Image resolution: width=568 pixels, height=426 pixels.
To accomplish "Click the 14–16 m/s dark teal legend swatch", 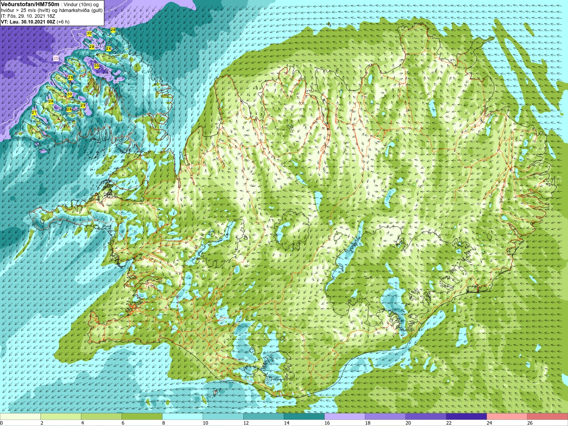I will tap(304, 417).
